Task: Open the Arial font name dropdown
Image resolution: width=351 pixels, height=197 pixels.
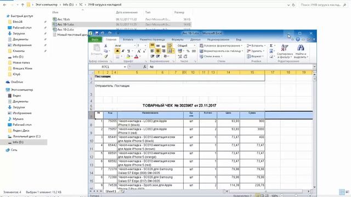Action: 135,45
